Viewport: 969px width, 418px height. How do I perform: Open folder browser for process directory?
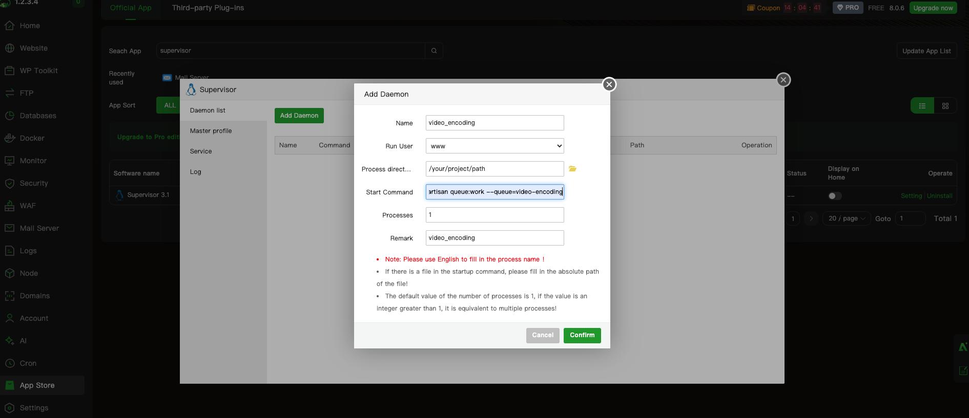pos(572,169)
